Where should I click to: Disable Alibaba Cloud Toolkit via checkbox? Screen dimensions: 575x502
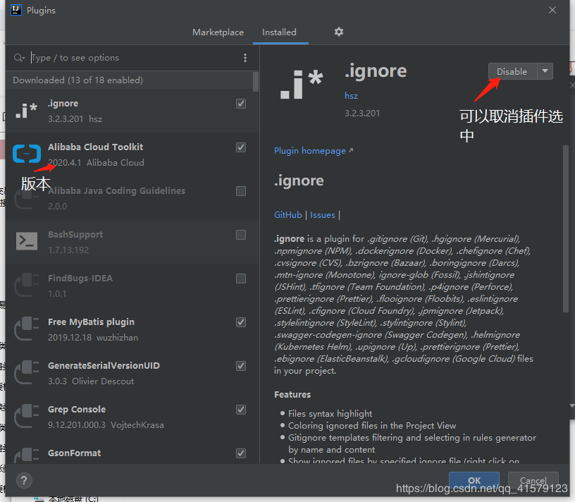[x=241, y=147]
